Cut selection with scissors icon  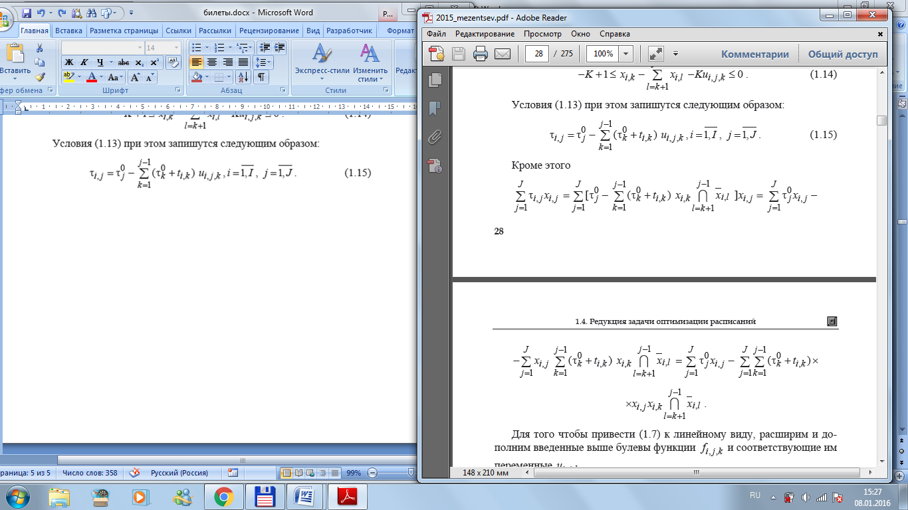pyautogui.click(x=39, y=48)
